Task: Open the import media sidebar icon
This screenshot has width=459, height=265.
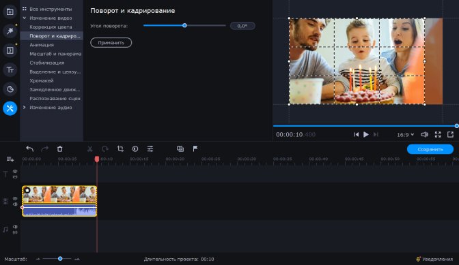Action: [x=10, y=12]
